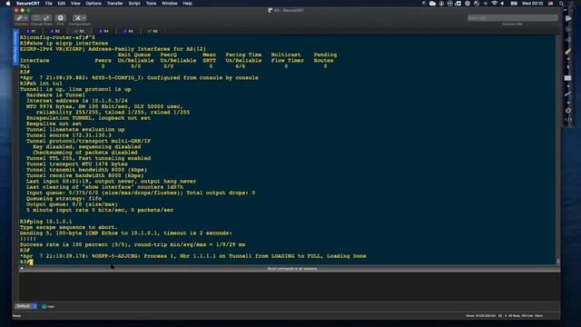Click the first Change State toolbar icon
The width and height of the screenshot is (581, 327).
point(36,18)
